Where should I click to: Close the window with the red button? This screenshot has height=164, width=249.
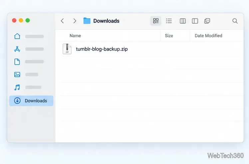(14, 20)
